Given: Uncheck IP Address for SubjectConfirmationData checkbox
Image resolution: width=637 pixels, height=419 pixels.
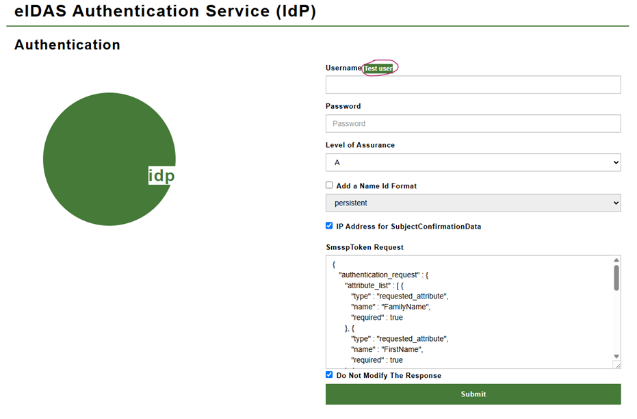Looking at the screenshot, I should pyautogui.click(x=329, y=226).
